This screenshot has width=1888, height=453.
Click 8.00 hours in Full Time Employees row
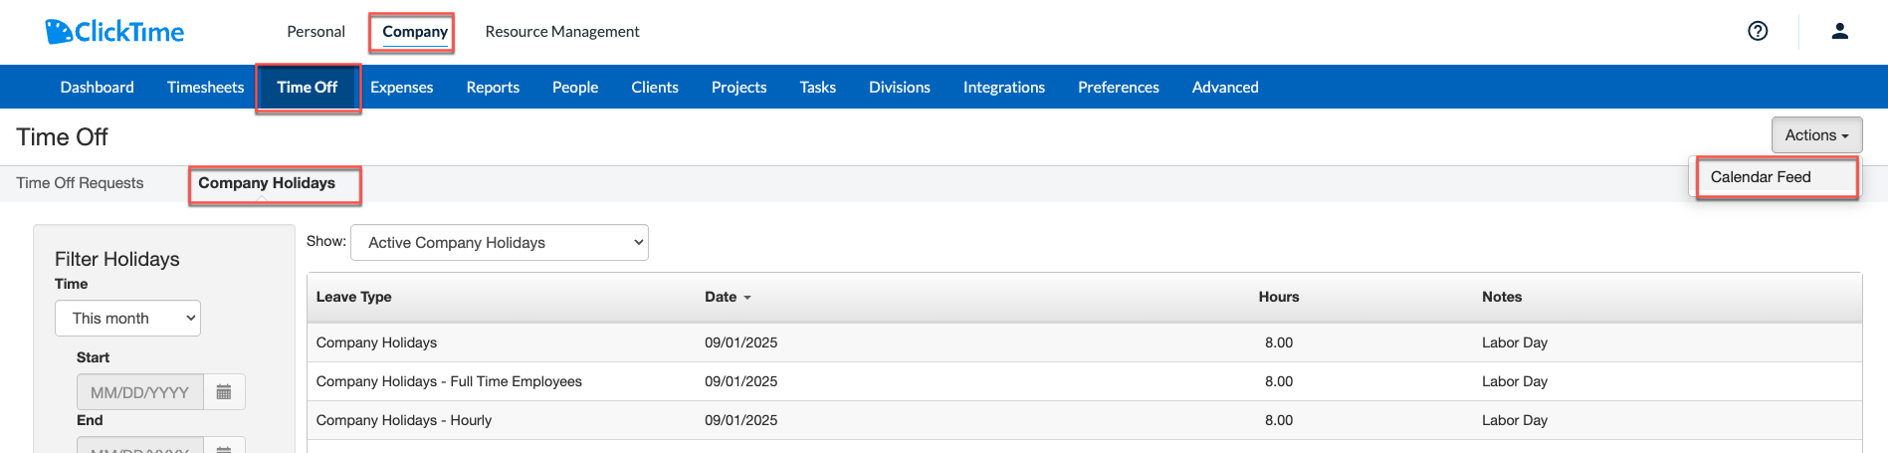tap(1279, 381)
